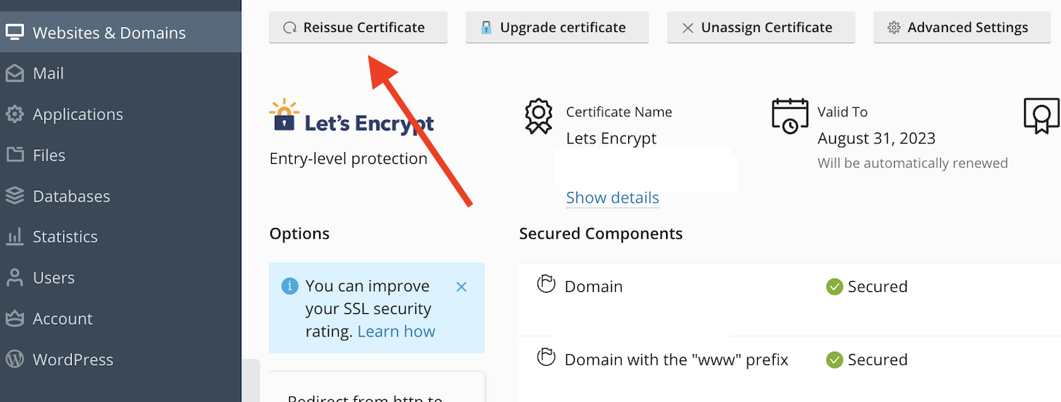Click the 'Will be automatically renewed' text

pos(912,163)
